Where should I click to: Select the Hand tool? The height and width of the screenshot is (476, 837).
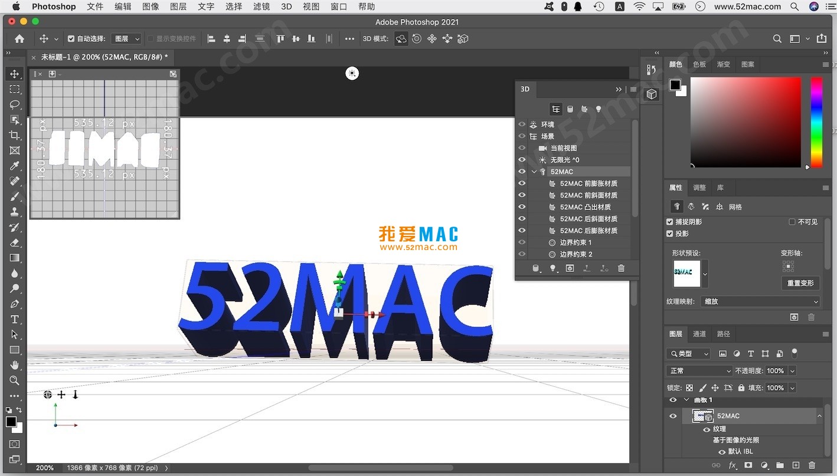(x=15, y=365)
